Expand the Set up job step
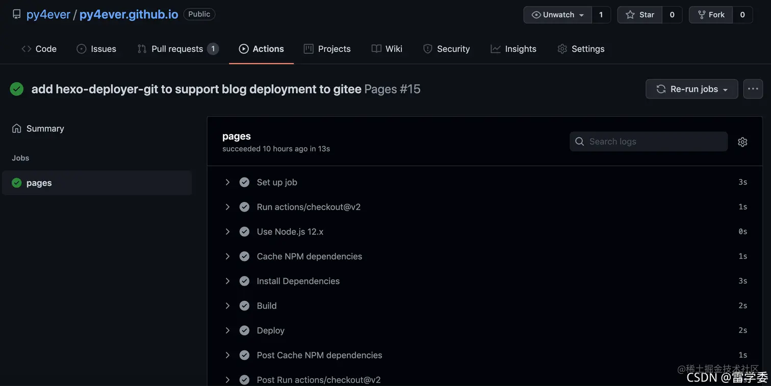The image size is (771, 386). click(227, 182)
